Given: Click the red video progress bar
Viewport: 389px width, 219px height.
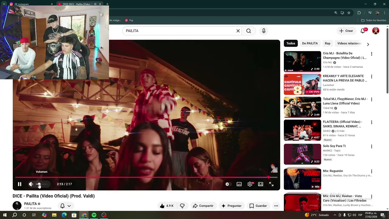Looking at the screenshot, I should 146,177.
